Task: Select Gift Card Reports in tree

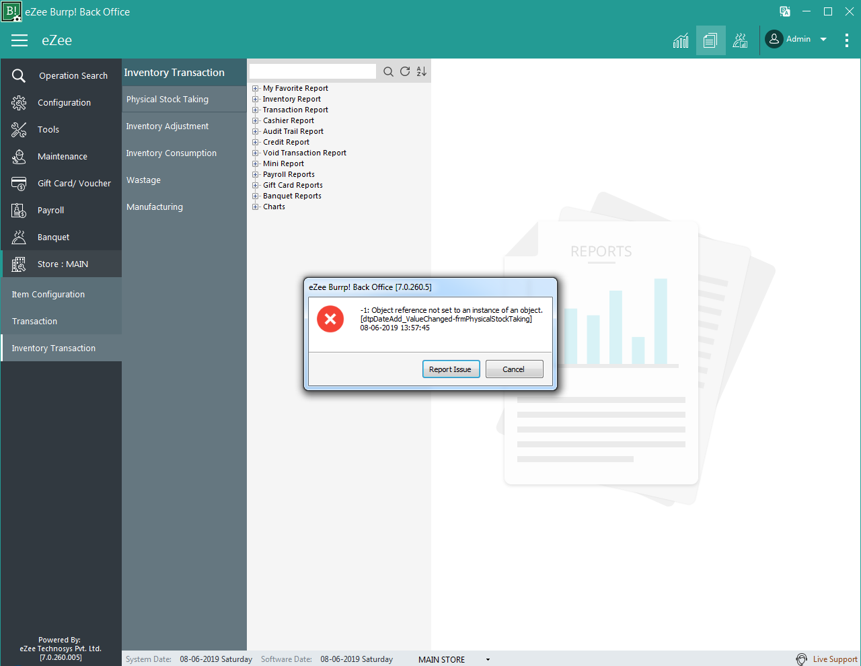Action: tap(293, 185)
